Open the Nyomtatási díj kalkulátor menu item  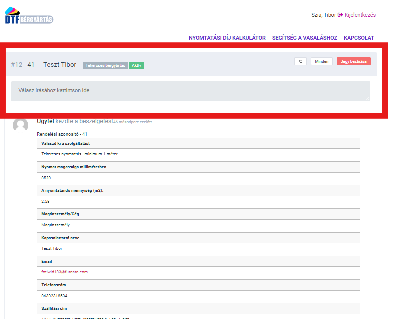227,38
